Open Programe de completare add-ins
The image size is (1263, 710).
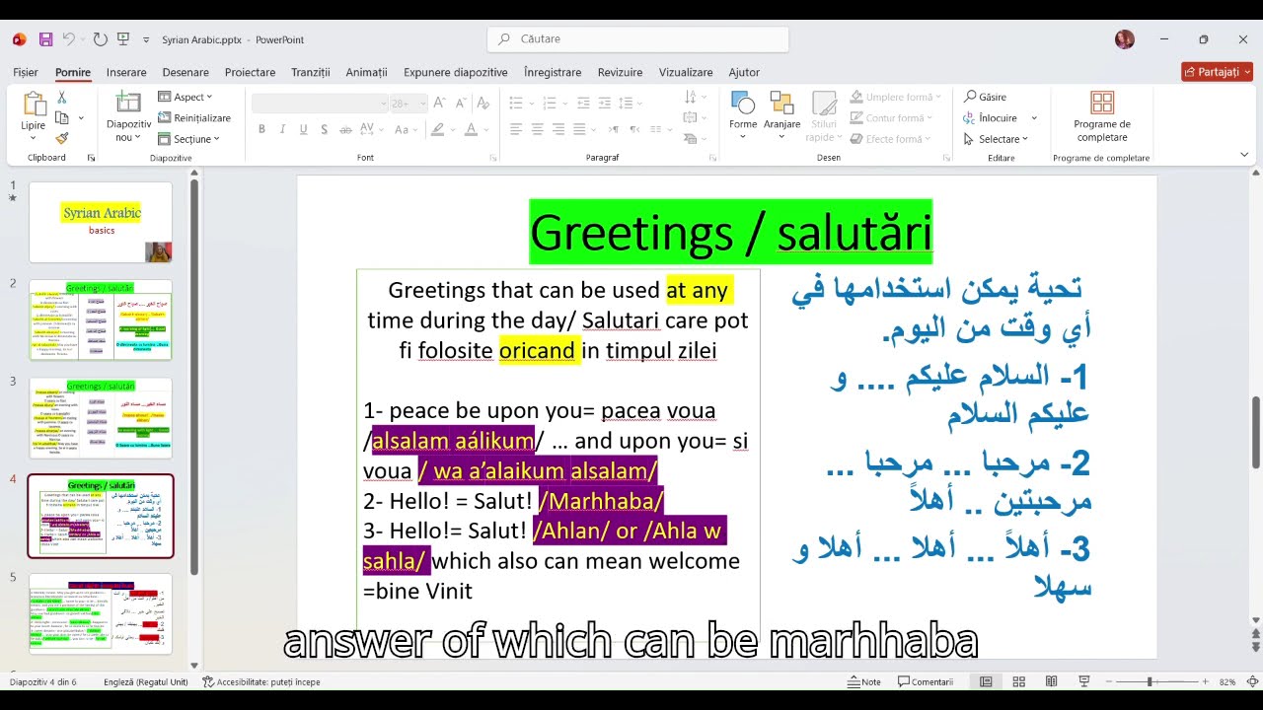pyautogui.click(x=1102, y=116)
